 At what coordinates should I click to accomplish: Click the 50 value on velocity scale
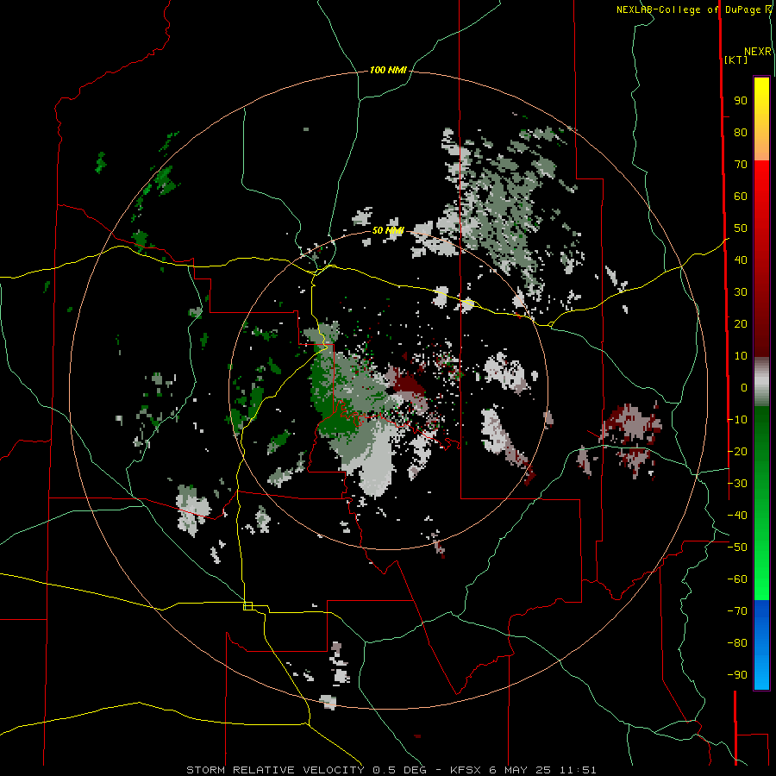click(741, 228)
